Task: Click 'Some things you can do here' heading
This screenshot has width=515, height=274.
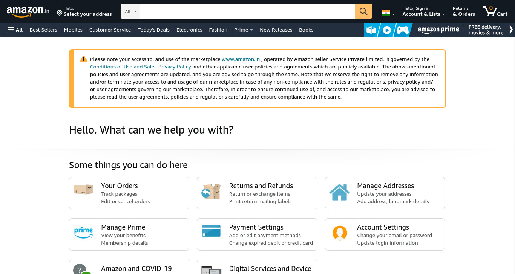Action: [128, 165]
